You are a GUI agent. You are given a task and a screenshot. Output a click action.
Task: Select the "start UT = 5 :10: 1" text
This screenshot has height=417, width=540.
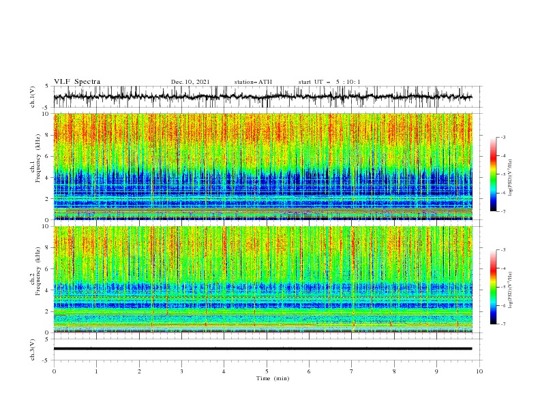(329, 82)
